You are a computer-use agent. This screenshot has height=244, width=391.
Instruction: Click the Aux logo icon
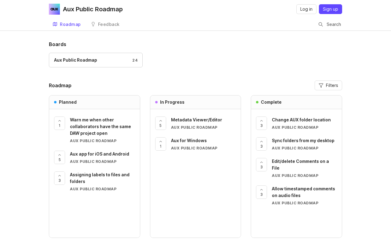(54, 9)
